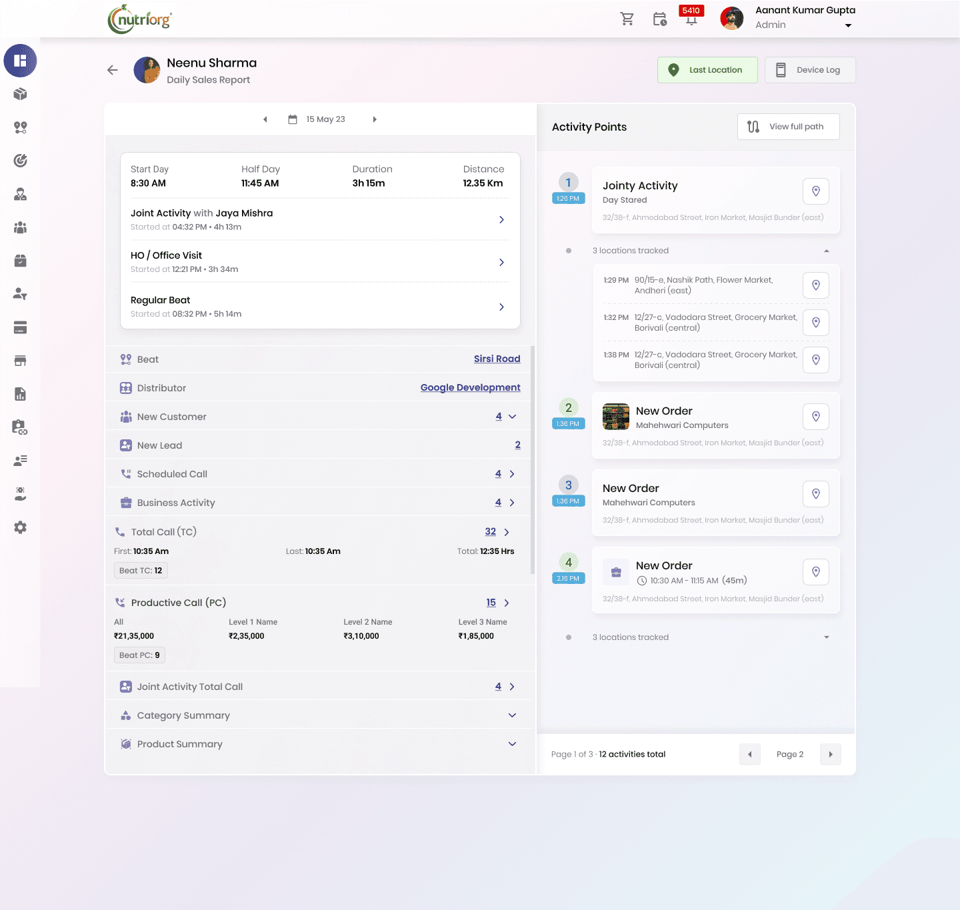960x910 pixels.
Task: Show map pin for 1:29 PM Nashik Path location
Action: [x=816, y=285]
